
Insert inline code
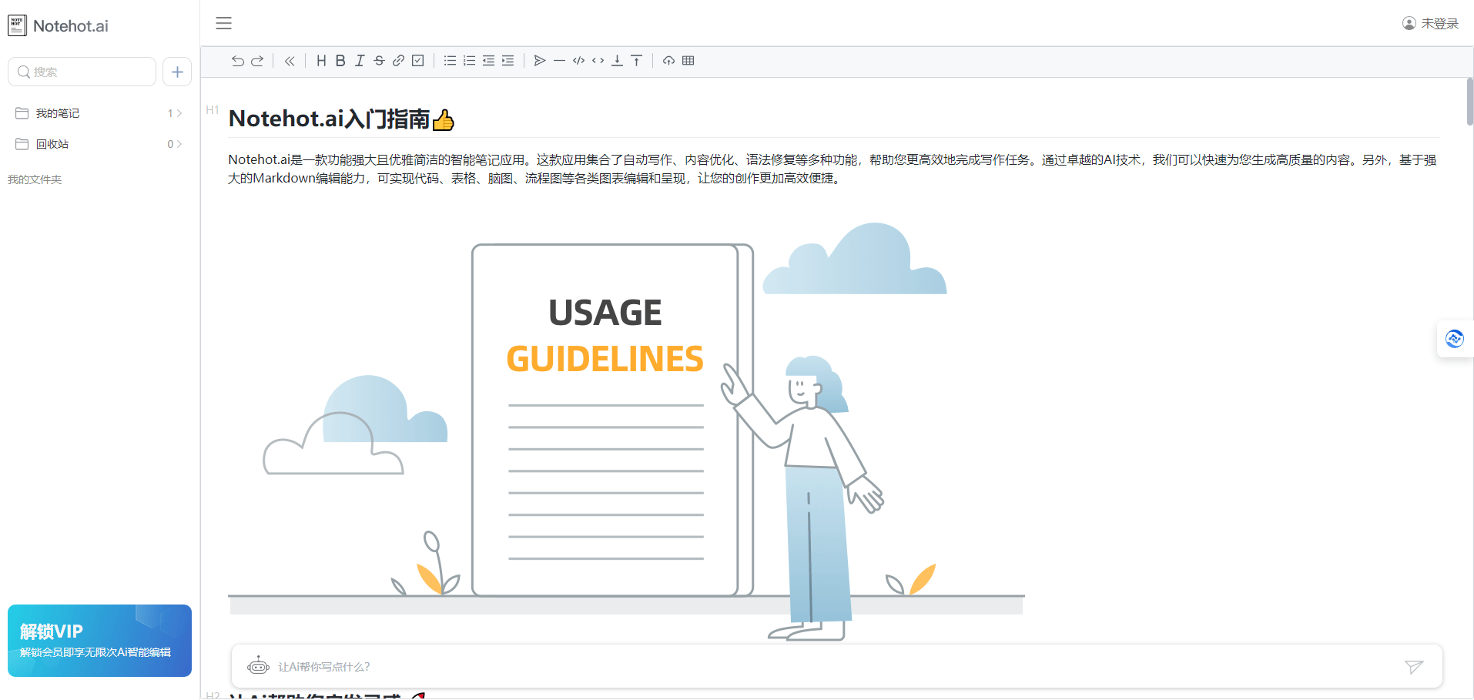[x=598, y=61]
